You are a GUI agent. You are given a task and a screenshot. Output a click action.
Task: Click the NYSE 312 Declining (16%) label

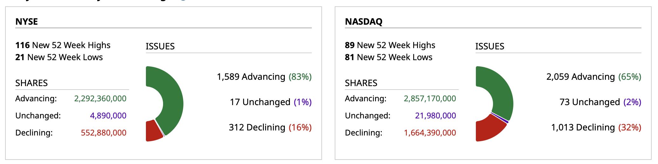tap(270, 128)
